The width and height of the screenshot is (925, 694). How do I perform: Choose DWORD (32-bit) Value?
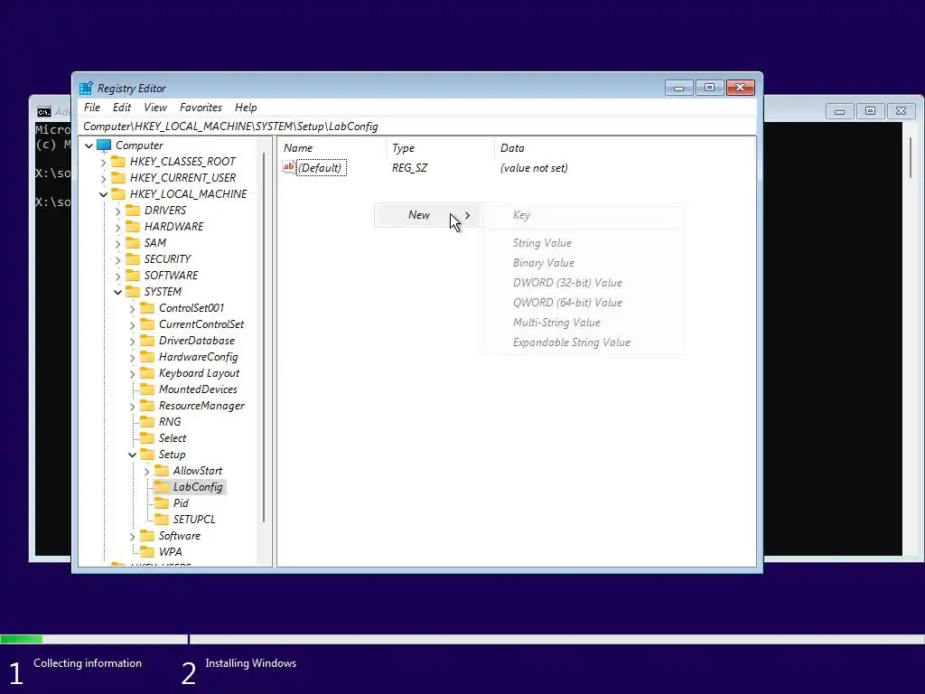581,283
